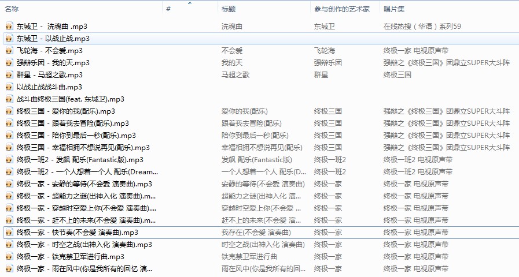Click title cell 铁克禁卫军进行曲

249,257
